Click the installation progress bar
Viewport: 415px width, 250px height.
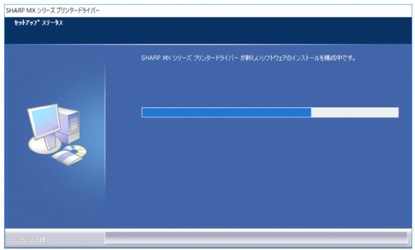click(270, 113)
